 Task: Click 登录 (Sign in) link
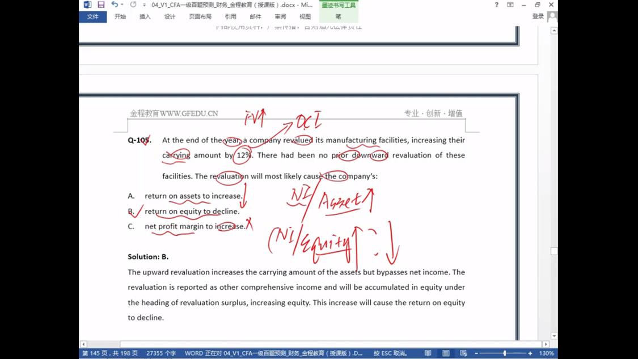pos(538,16)
